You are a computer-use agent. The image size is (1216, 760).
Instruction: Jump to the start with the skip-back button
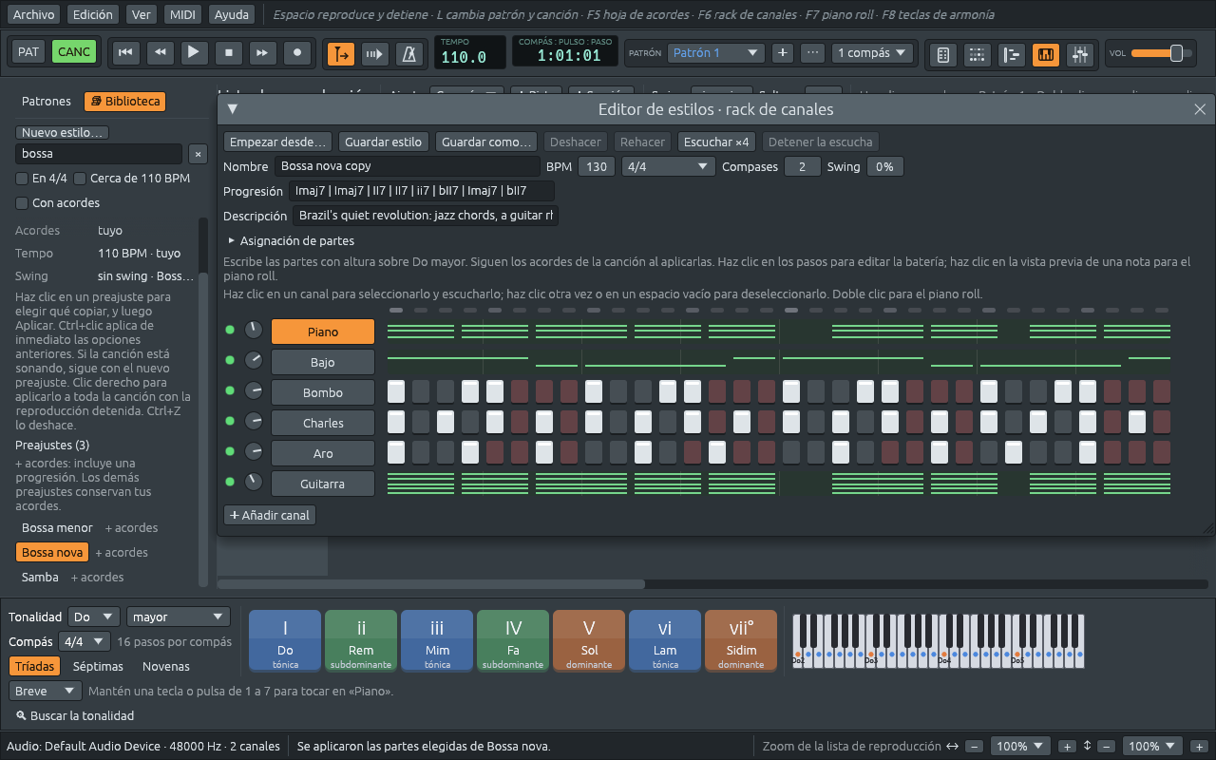coord(124,53)
